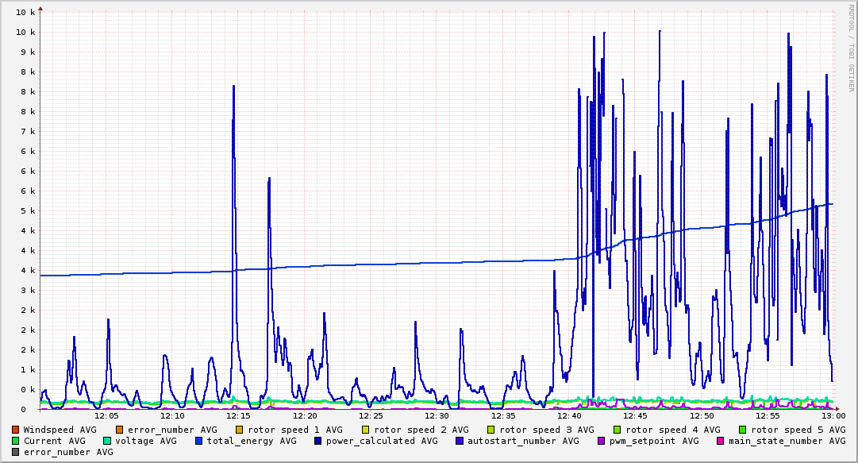Click the blue total_energy AVG legend swatch
Screen dimensions: 858x463
pyautogui.click(x=198, y=441)
